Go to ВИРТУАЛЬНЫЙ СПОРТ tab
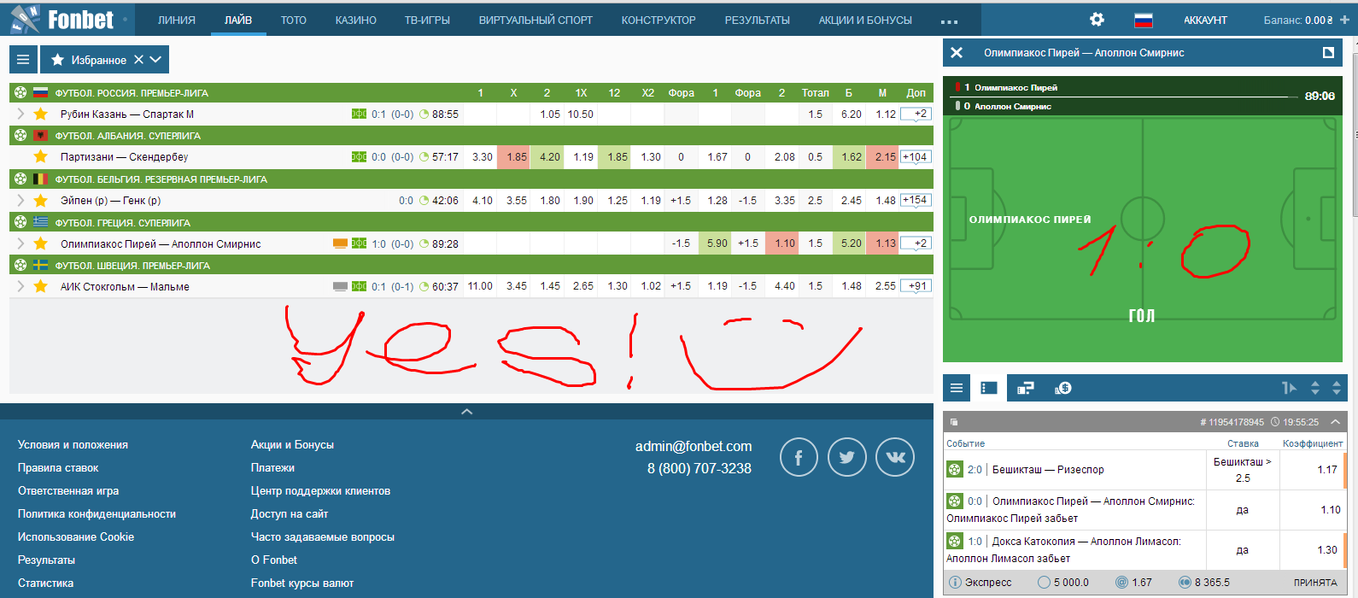Screen dimensions: 1358x598 [536, 20]
